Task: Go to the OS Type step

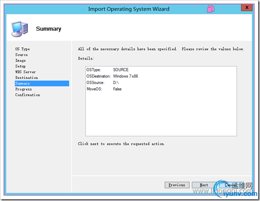Action: pyautogui.click(x=22, y=49)
